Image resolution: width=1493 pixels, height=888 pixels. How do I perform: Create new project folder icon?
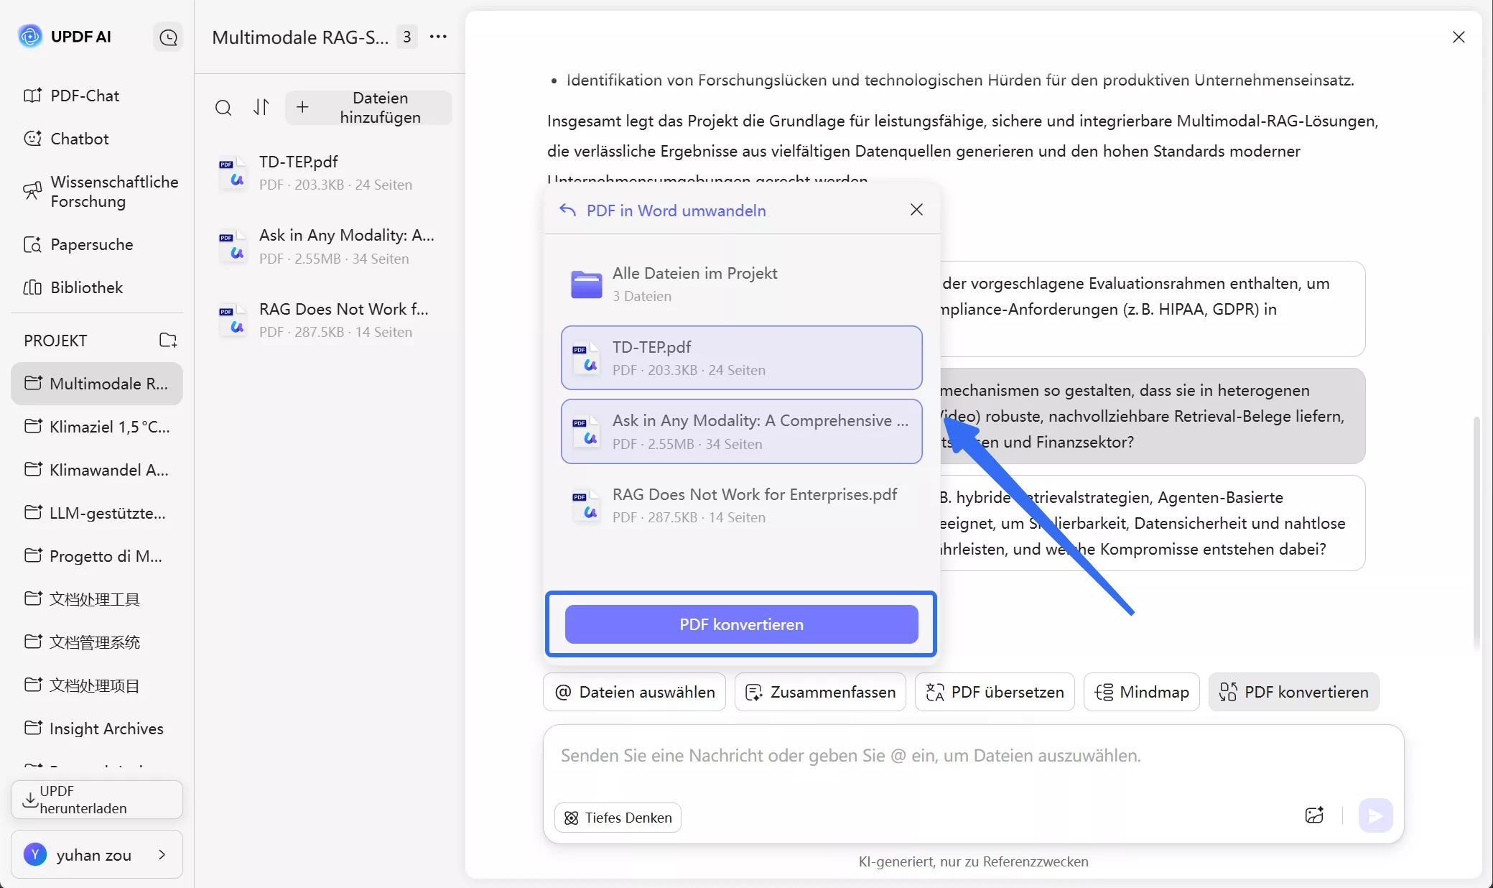pyautogui.click(x=168, y=341)
